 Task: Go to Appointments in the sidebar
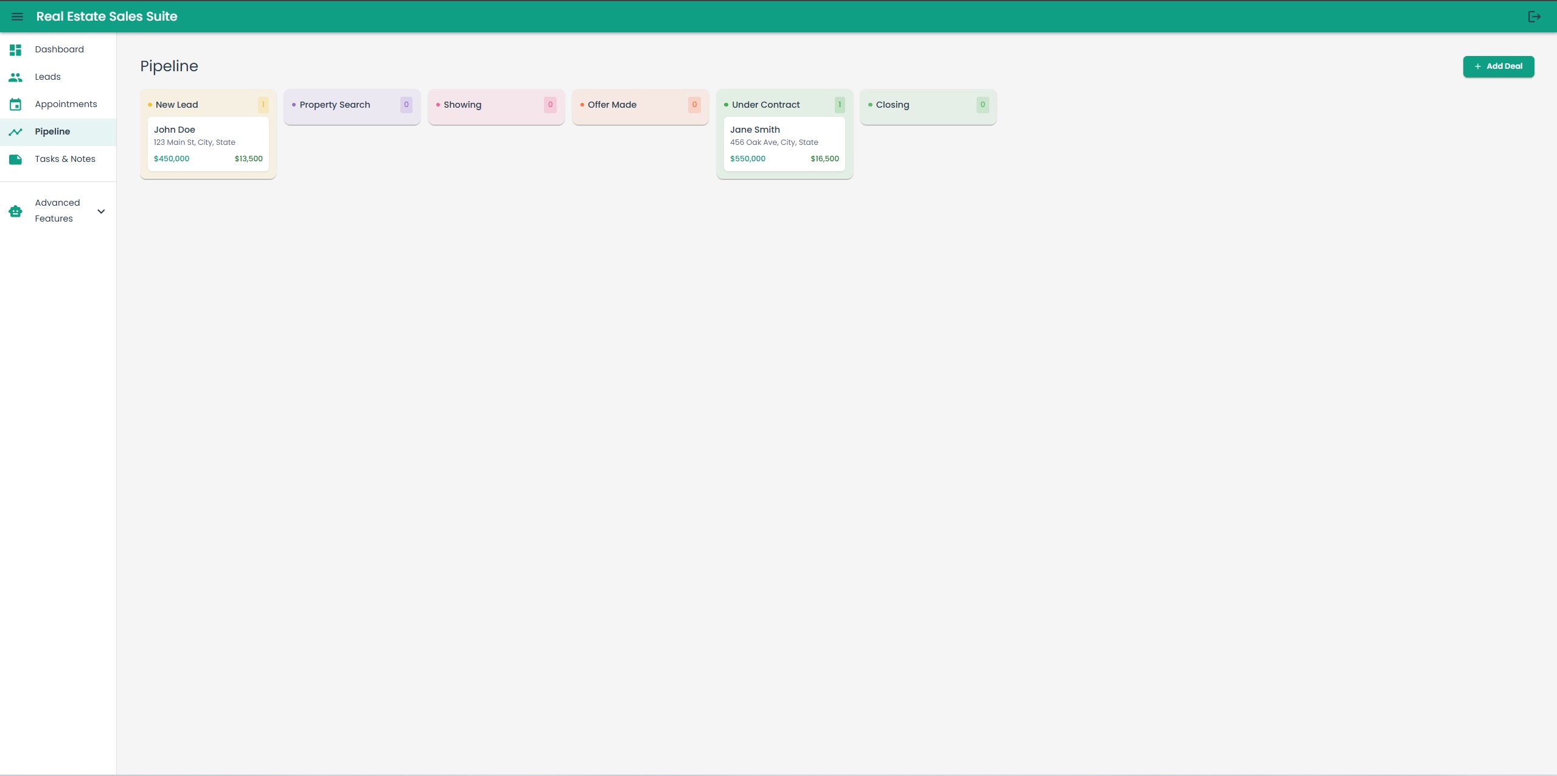point(66,104)
